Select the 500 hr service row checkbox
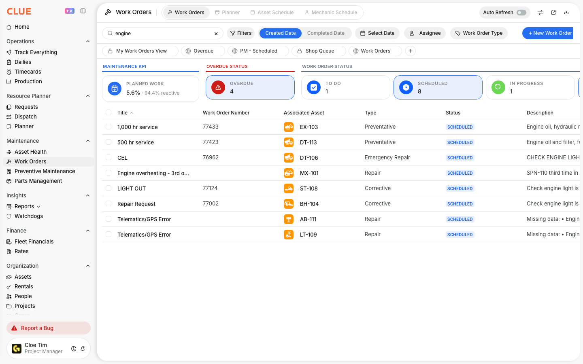 coord(109,142)
